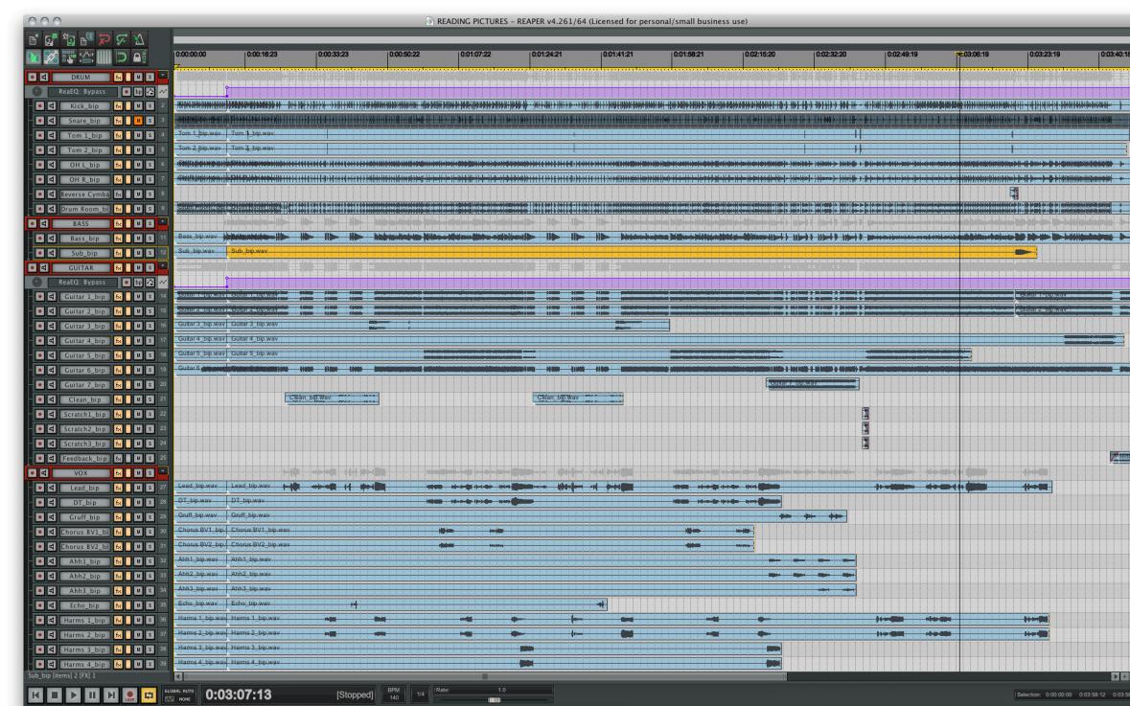
Task: Go to project start in transport
Action: [35, 695]
